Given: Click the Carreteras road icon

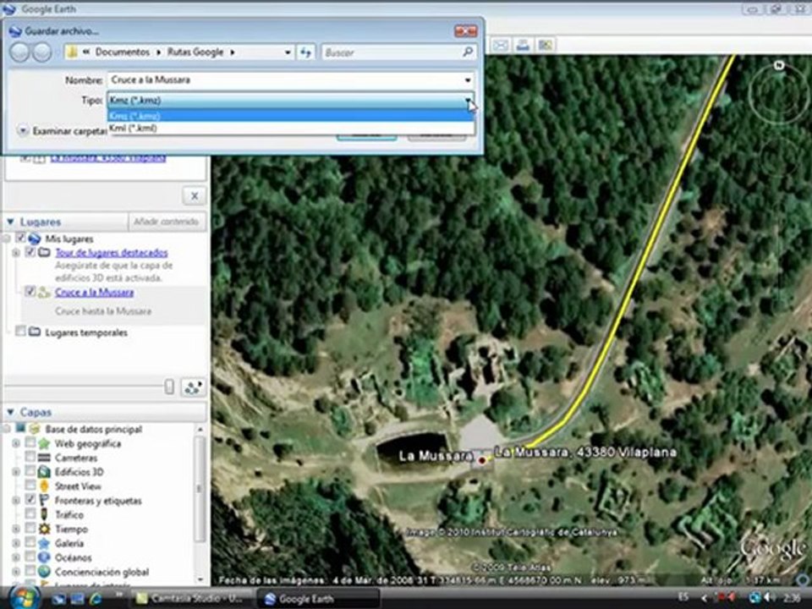Looking at the screenshot, I should 45,458.
